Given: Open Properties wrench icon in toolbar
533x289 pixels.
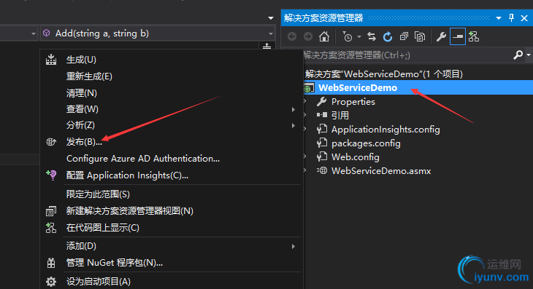Looking at the screenshot, I should pyautogui.click(x=441, y=36).
